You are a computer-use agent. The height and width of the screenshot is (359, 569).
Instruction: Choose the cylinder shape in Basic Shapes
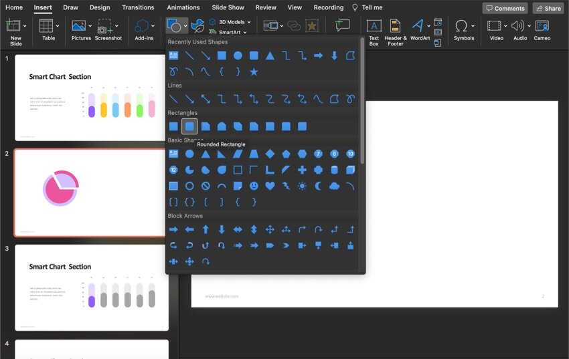point(334,170)
